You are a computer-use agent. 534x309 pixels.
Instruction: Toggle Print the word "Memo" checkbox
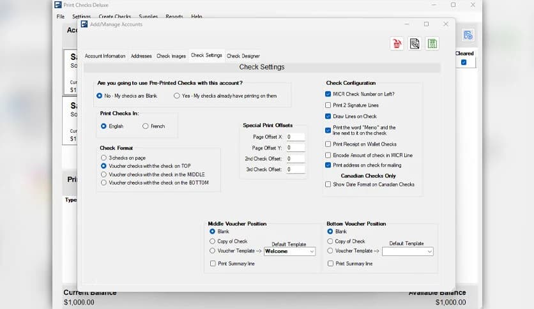328,130
